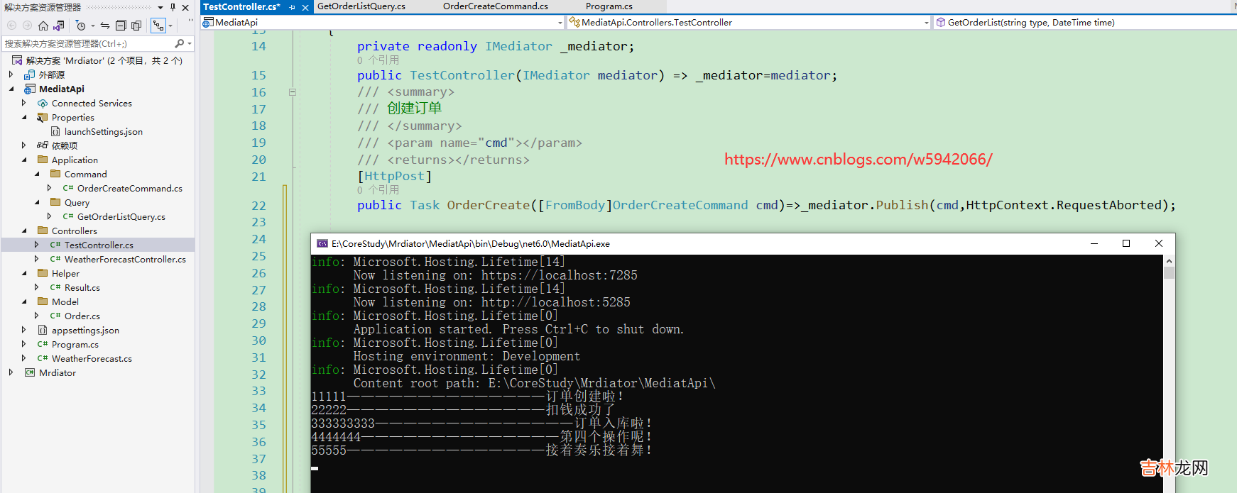
Task: Collapse all nodes in Solution Explorer
Action: coord(121,26)
